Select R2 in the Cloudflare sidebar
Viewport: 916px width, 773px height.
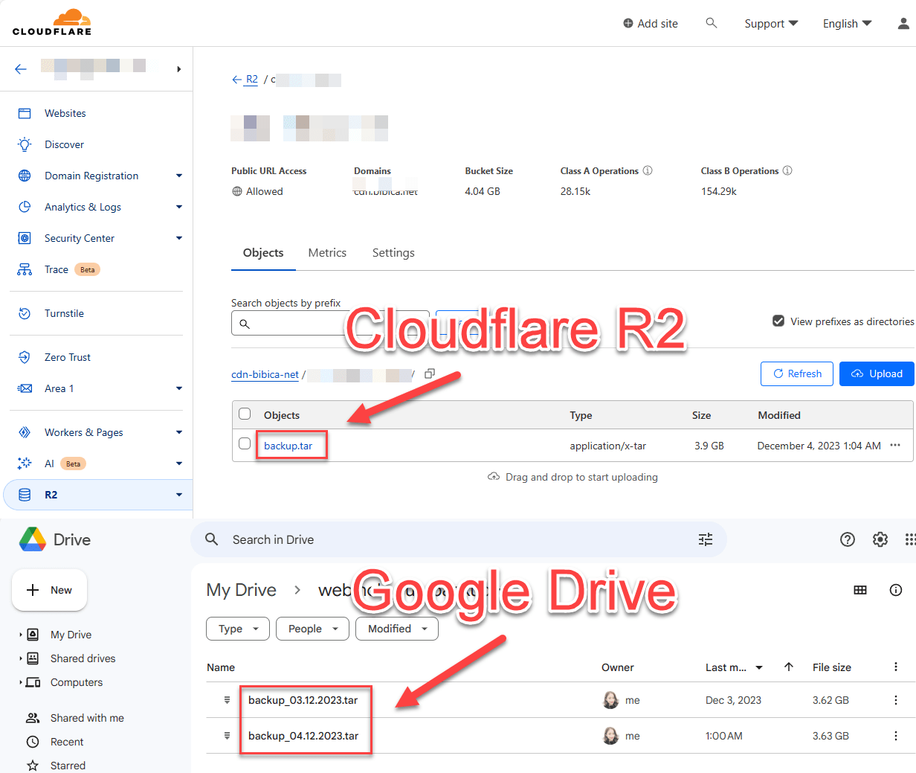[x=97, y=495]
